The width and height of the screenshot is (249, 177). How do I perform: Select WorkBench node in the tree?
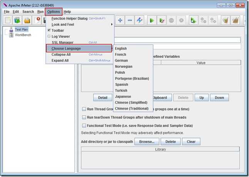(x=23, y=35)
